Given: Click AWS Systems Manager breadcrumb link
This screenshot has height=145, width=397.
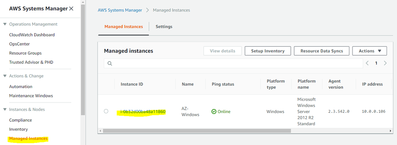Looking at the screenshot, I should [x=120, y=10].
